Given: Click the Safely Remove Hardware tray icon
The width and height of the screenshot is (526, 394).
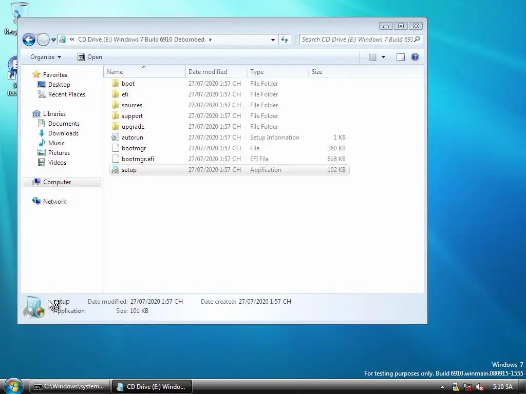Looking at the screenshot, I should pos(455,387).
